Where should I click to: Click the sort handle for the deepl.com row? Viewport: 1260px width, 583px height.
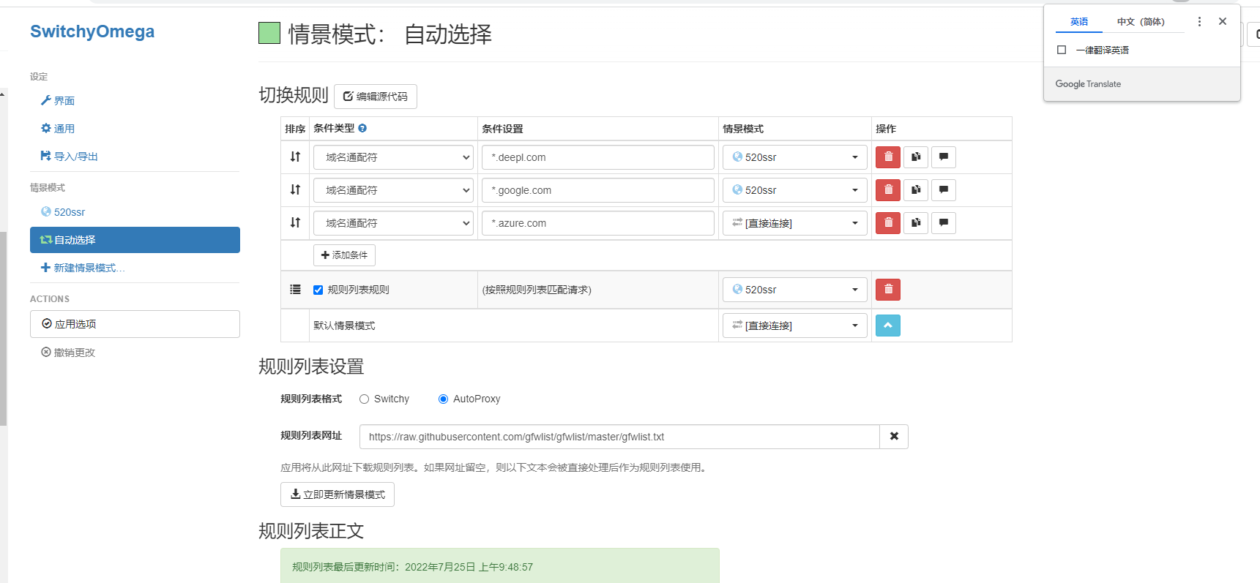(x=295, y=157)
